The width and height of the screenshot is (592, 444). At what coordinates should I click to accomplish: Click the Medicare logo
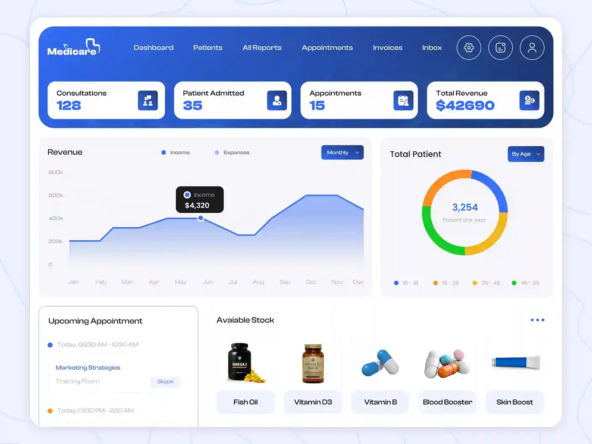(x=74, y=47)
